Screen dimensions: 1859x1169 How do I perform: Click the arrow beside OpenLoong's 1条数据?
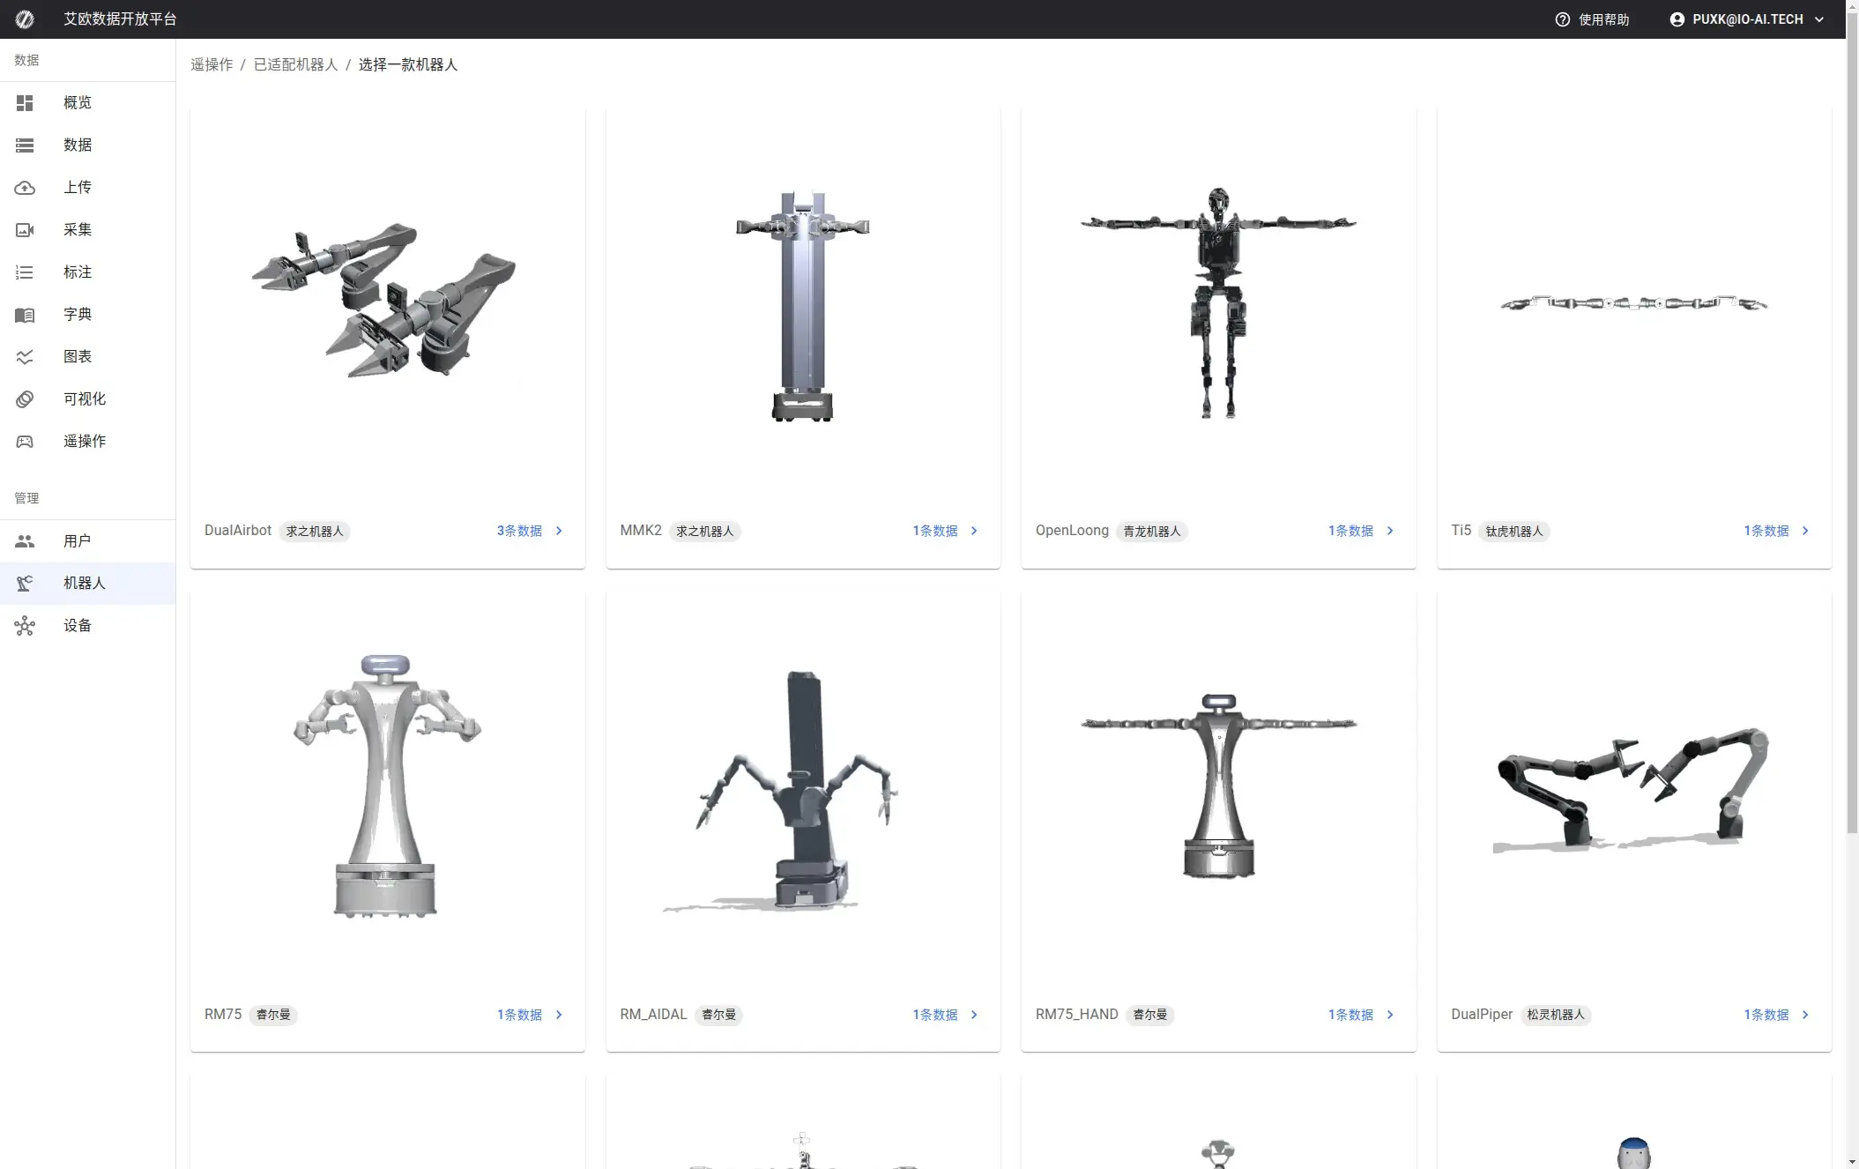(1390, 531)
